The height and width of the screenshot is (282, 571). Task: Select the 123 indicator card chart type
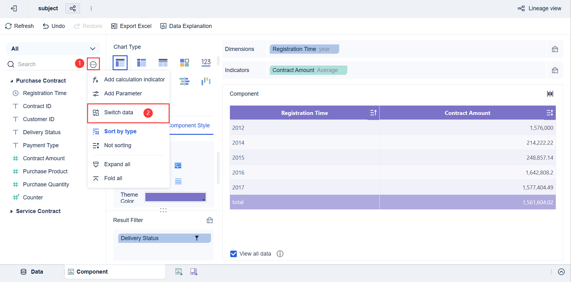206,62
